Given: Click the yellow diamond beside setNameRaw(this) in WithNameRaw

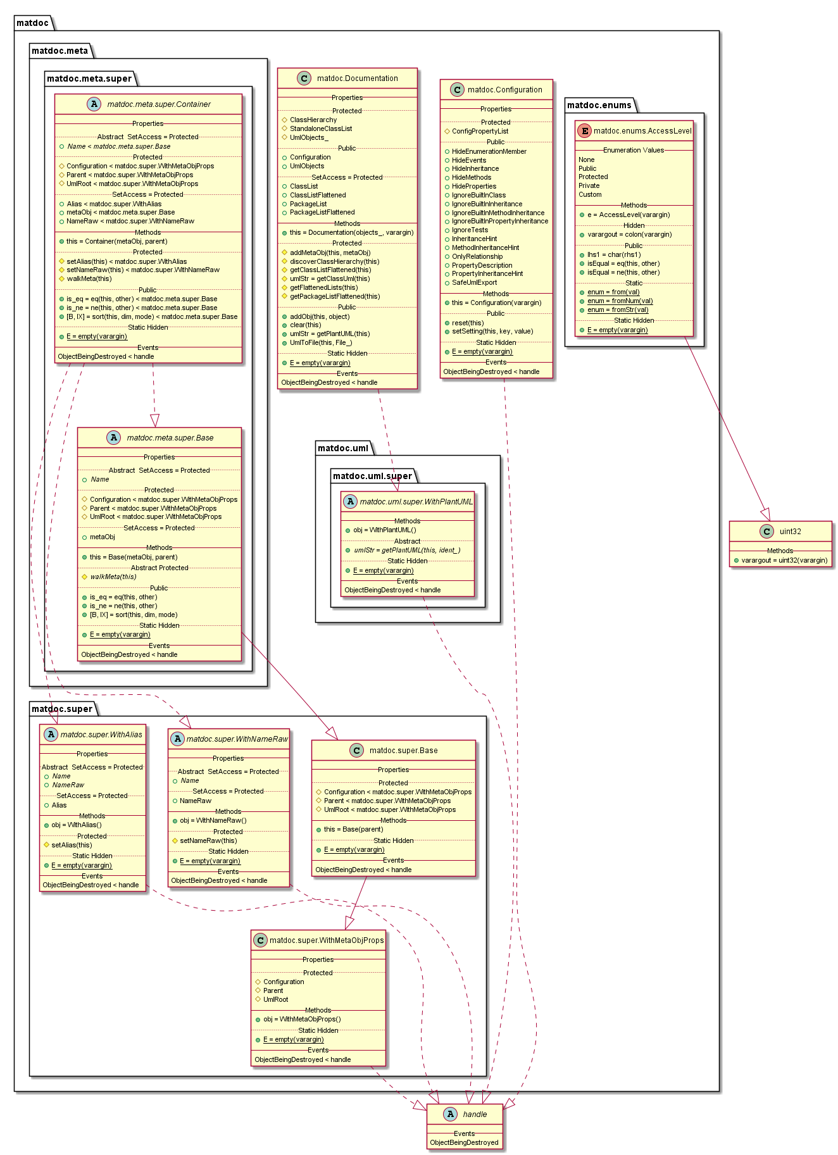Looking at the screenshot, I should pos(175,841).
